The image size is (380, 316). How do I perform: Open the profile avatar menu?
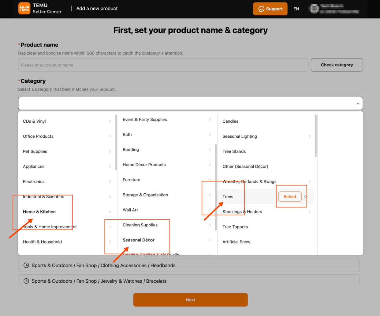(x=314, y=9)
